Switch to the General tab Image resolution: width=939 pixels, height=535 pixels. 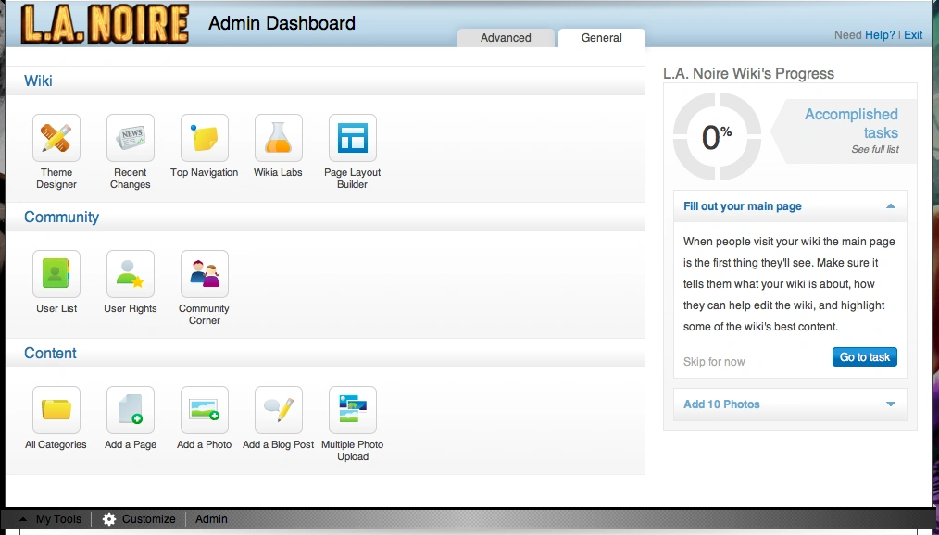pyautogui.click(x=602, y=38)
